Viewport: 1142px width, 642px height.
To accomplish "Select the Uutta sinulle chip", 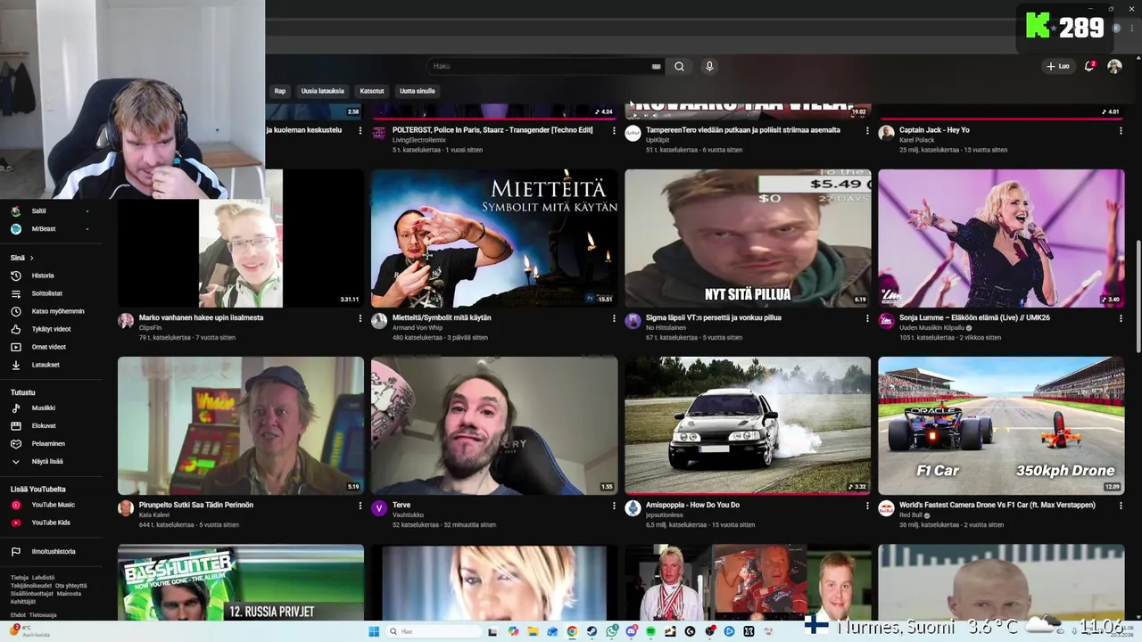I will pos(417,91).
